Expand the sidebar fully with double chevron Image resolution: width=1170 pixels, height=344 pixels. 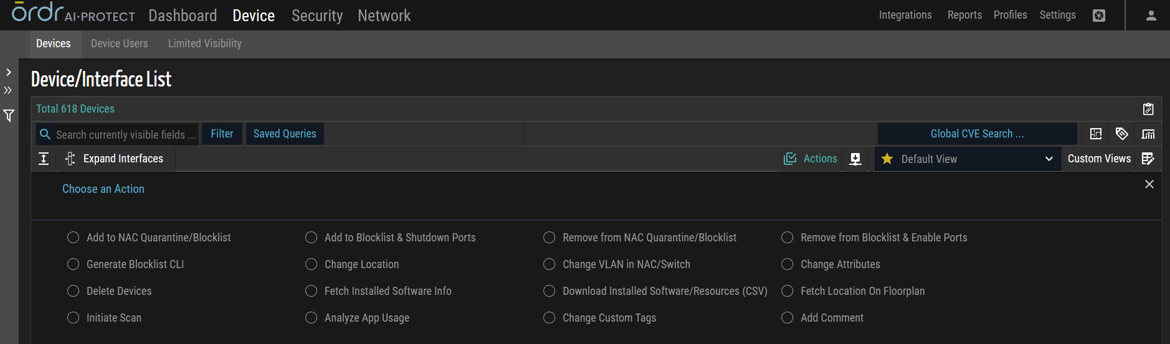[8, 90]
